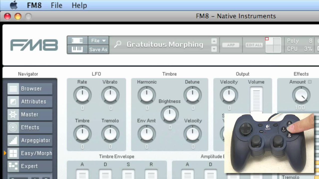The height and width of the screenshot is (179, 319).
Task: Click Timbre Envelope R slider
Action: pyautogui.click(x=151, y=174)
